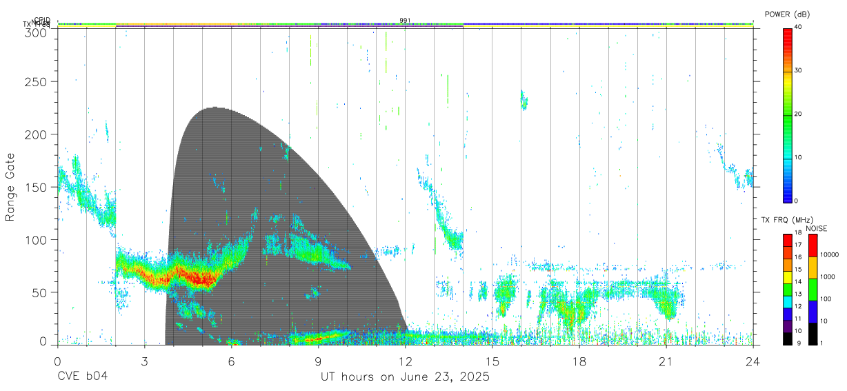The height and width of the screenshot is (391, 847).
Task: Click the CVE b04 radar beam label
Action: click(82, 377)
